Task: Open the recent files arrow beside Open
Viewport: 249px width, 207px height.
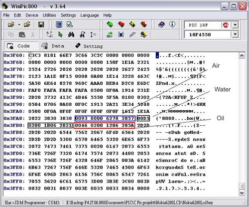Action: (x=19, y=25)
